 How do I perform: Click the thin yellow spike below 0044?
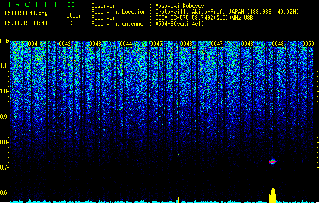(120, 200)
